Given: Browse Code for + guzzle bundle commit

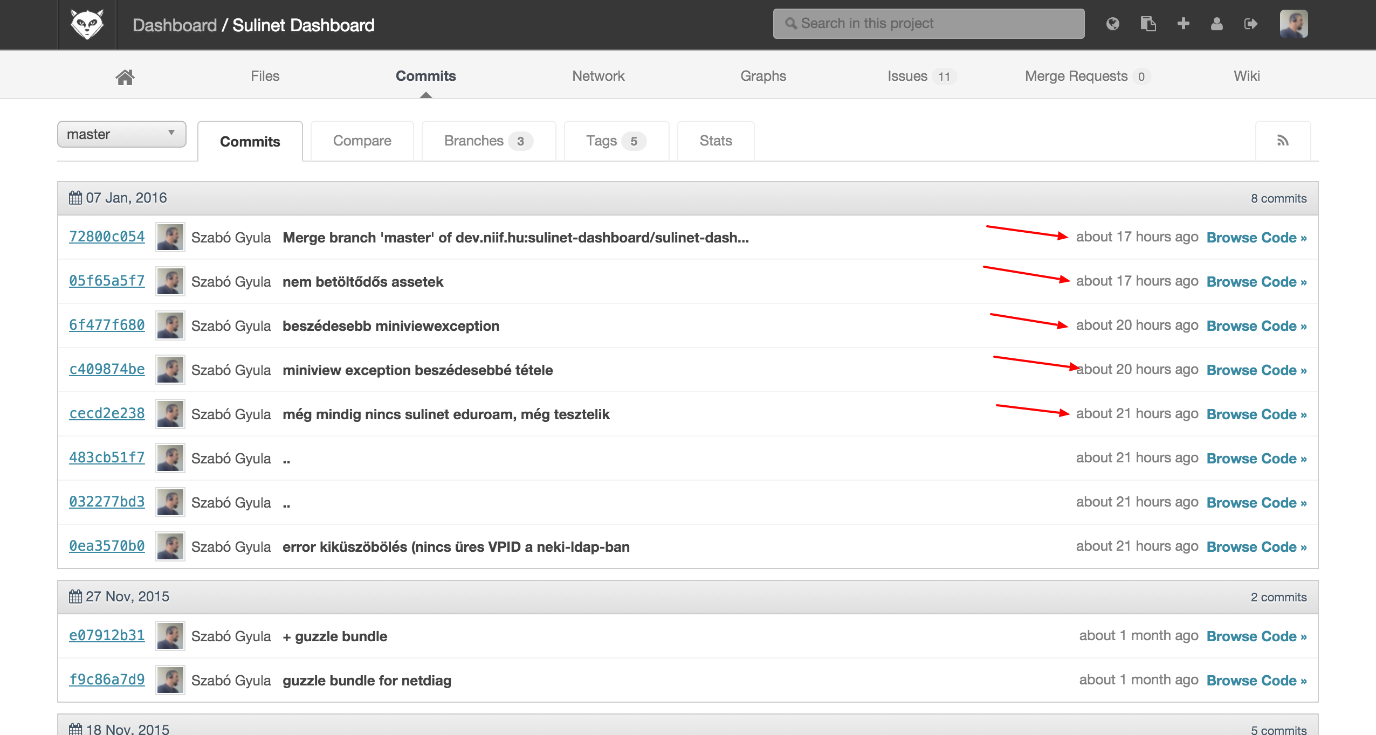Looking at the screenshot, I should tap(1256, 636).
